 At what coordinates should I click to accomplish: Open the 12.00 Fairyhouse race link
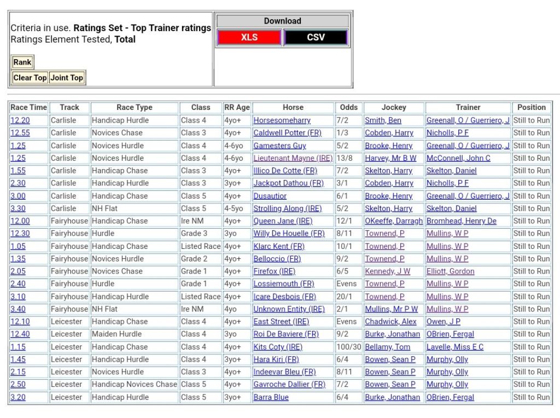pos(20,221)
